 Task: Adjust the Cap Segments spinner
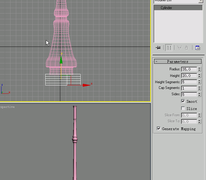coord(199,88)
